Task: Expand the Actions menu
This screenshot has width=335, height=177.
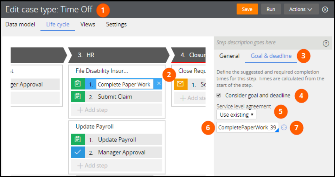Action: click(300, 9)
